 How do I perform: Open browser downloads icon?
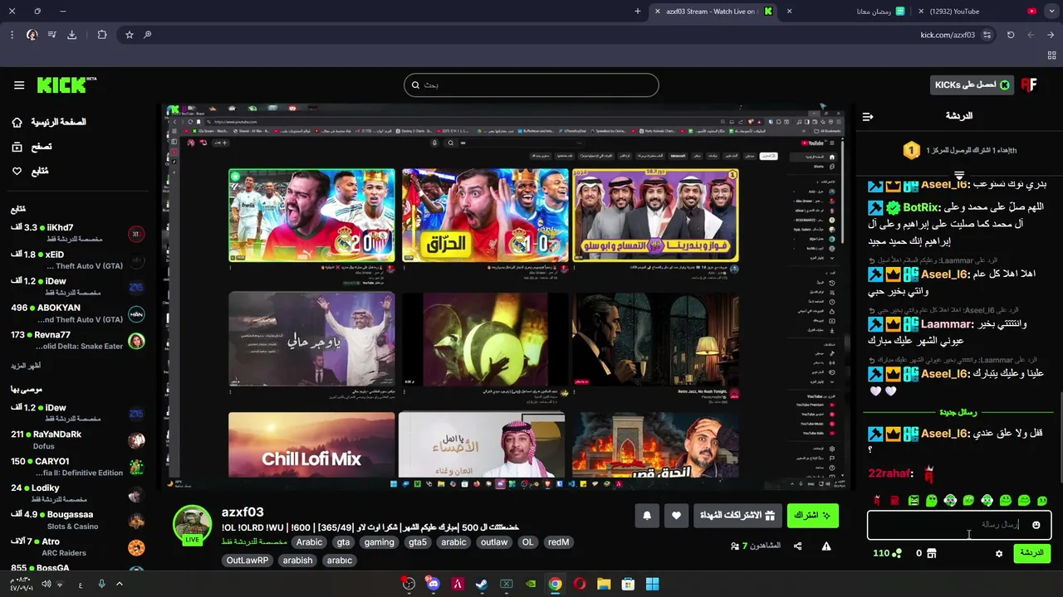tap(71, 35)
